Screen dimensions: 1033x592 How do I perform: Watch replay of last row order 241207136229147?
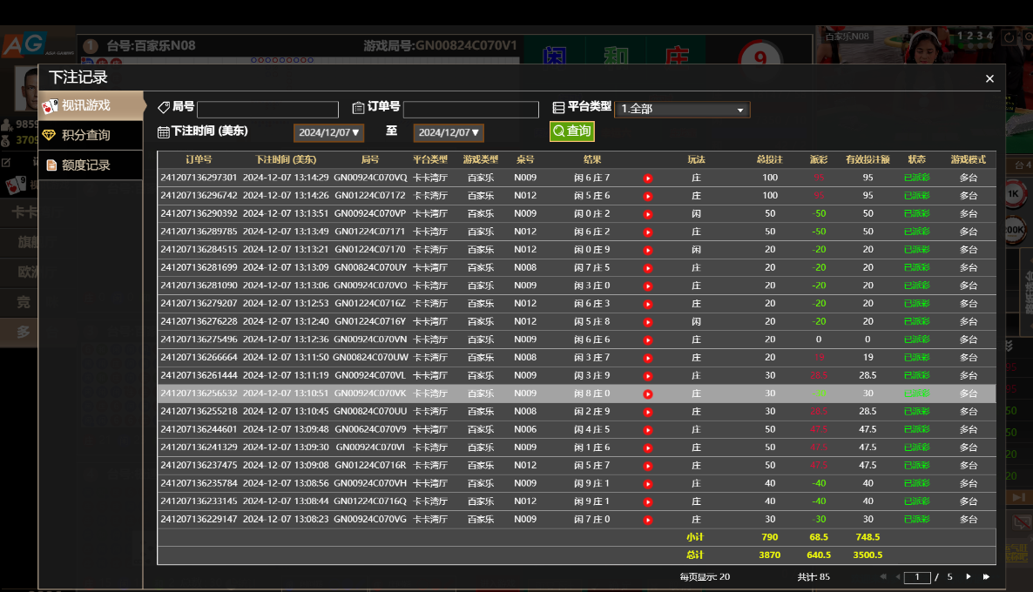click(648, 520)
